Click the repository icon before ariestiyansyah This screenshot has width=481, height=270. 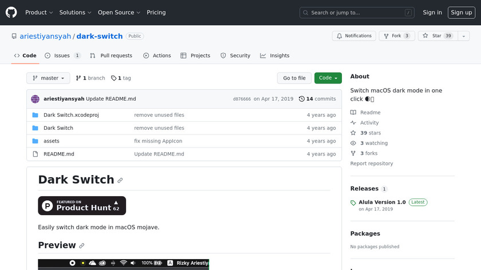(14, 36)
